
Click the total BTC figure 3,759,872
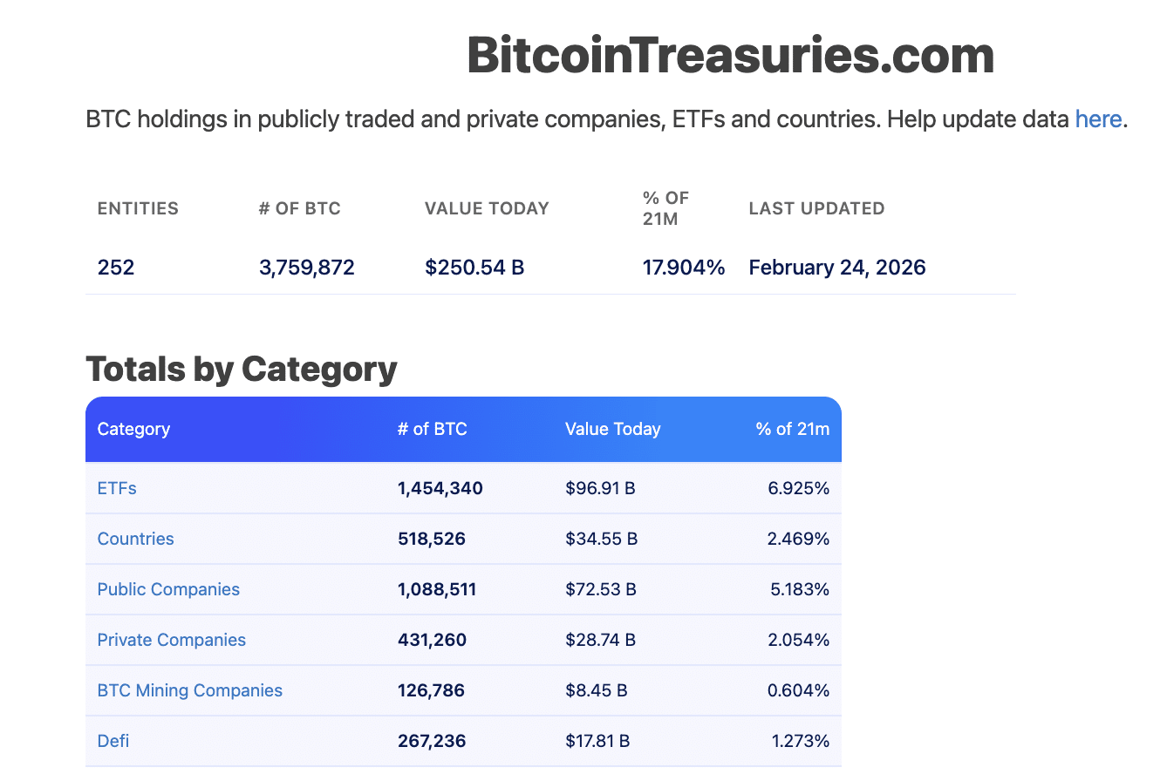307,268
